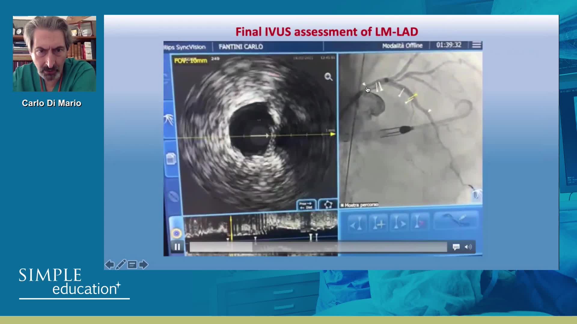Go to previous slide arrow
577x324 pixels.
pos(109,265)
